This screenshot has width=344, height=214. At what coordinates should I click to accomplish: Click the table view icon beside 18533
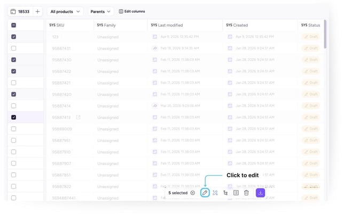(13, 11)
